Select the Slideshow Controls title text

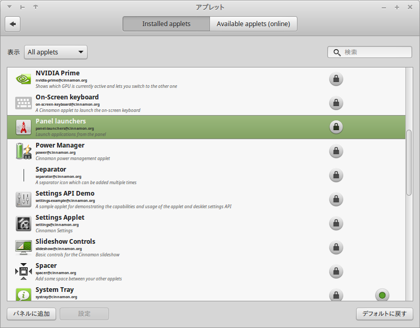[x=65, y=242]
